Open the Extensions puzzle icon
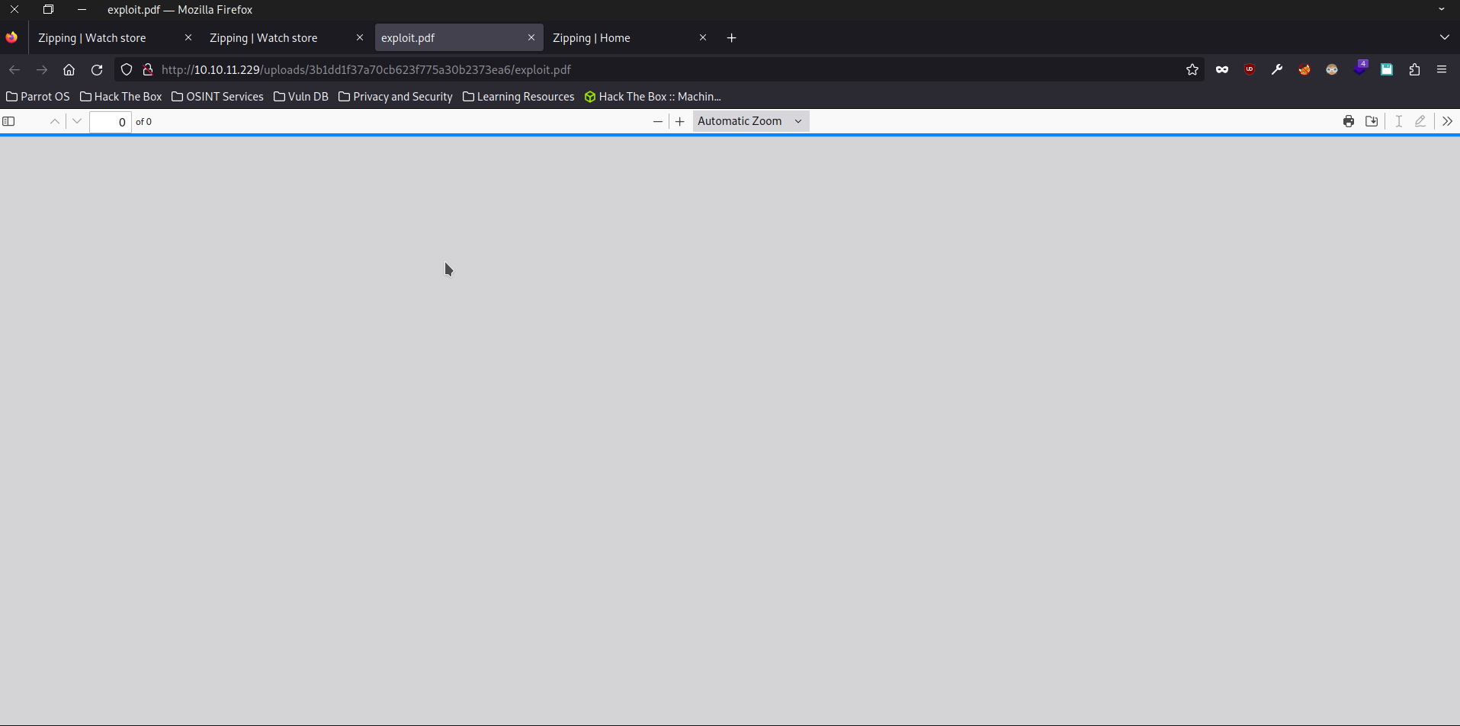The image size is (1460, 726). [1414, 70]
